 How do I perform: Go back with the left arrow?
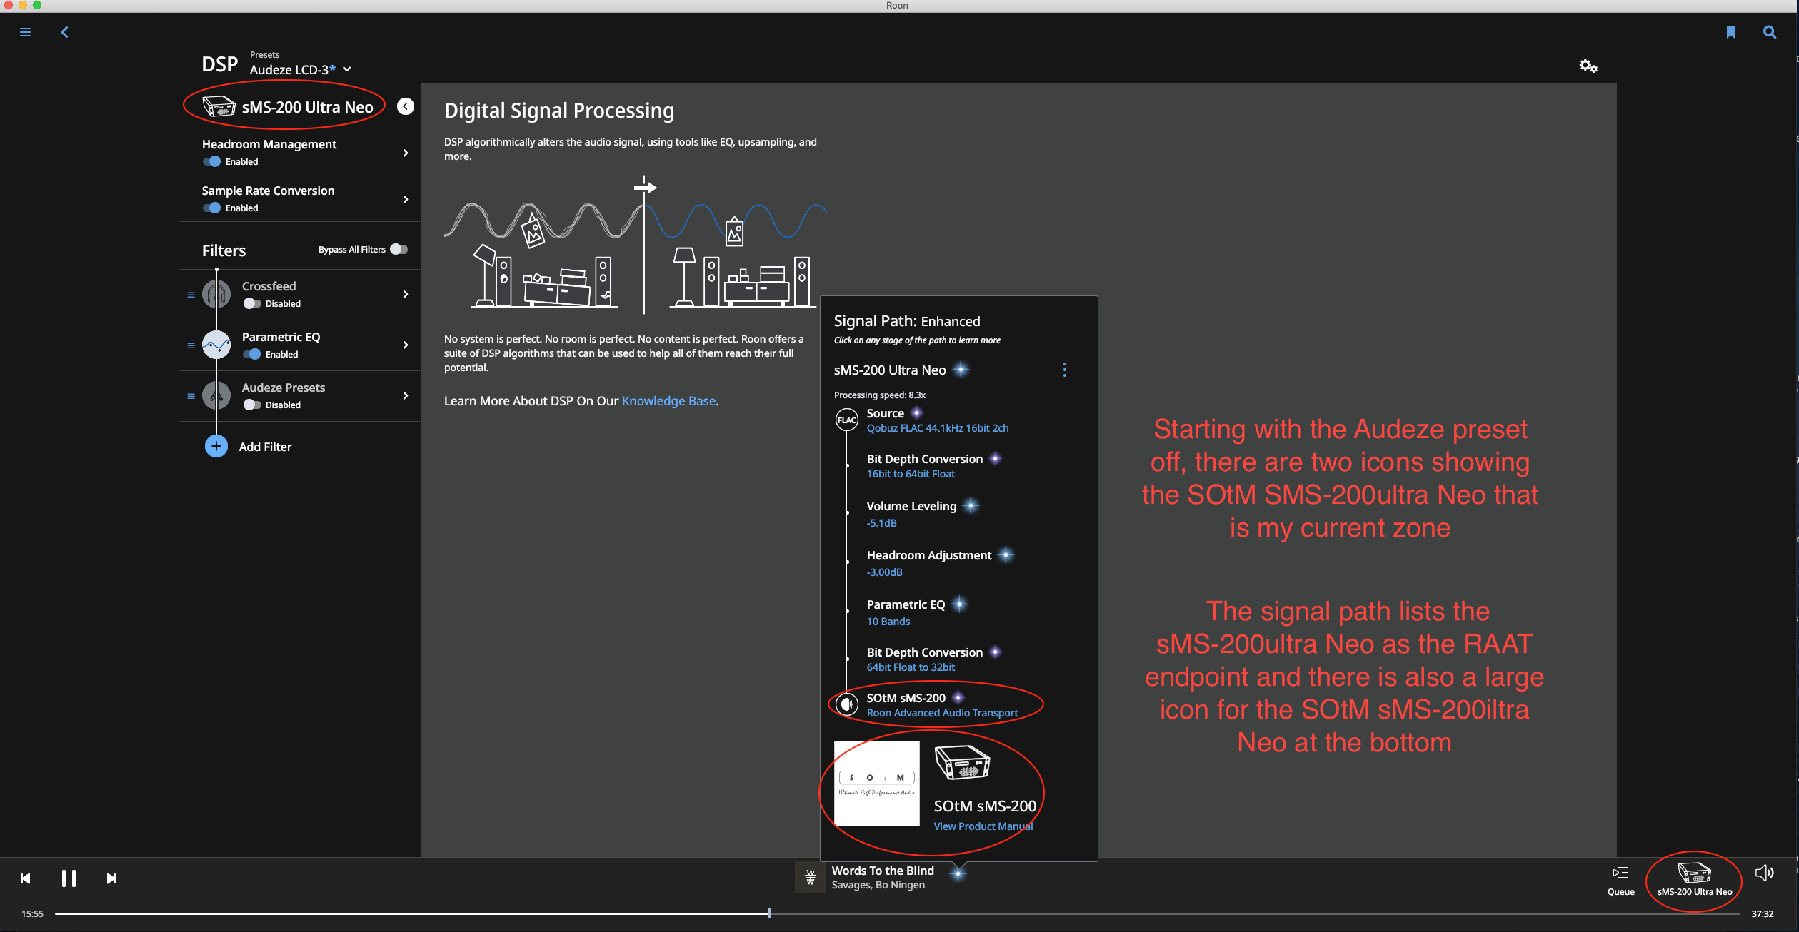click(64, 32)
